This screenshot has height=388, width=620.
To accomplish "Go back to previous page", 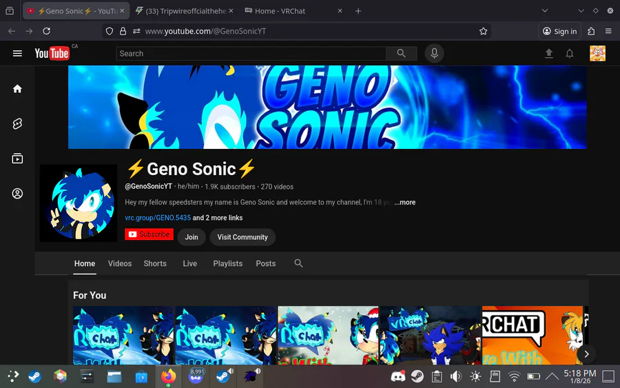I will 12,31.
